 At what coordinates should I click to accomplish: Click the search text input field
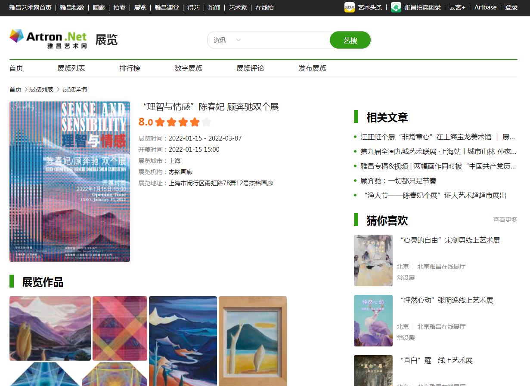pos(286,40)
